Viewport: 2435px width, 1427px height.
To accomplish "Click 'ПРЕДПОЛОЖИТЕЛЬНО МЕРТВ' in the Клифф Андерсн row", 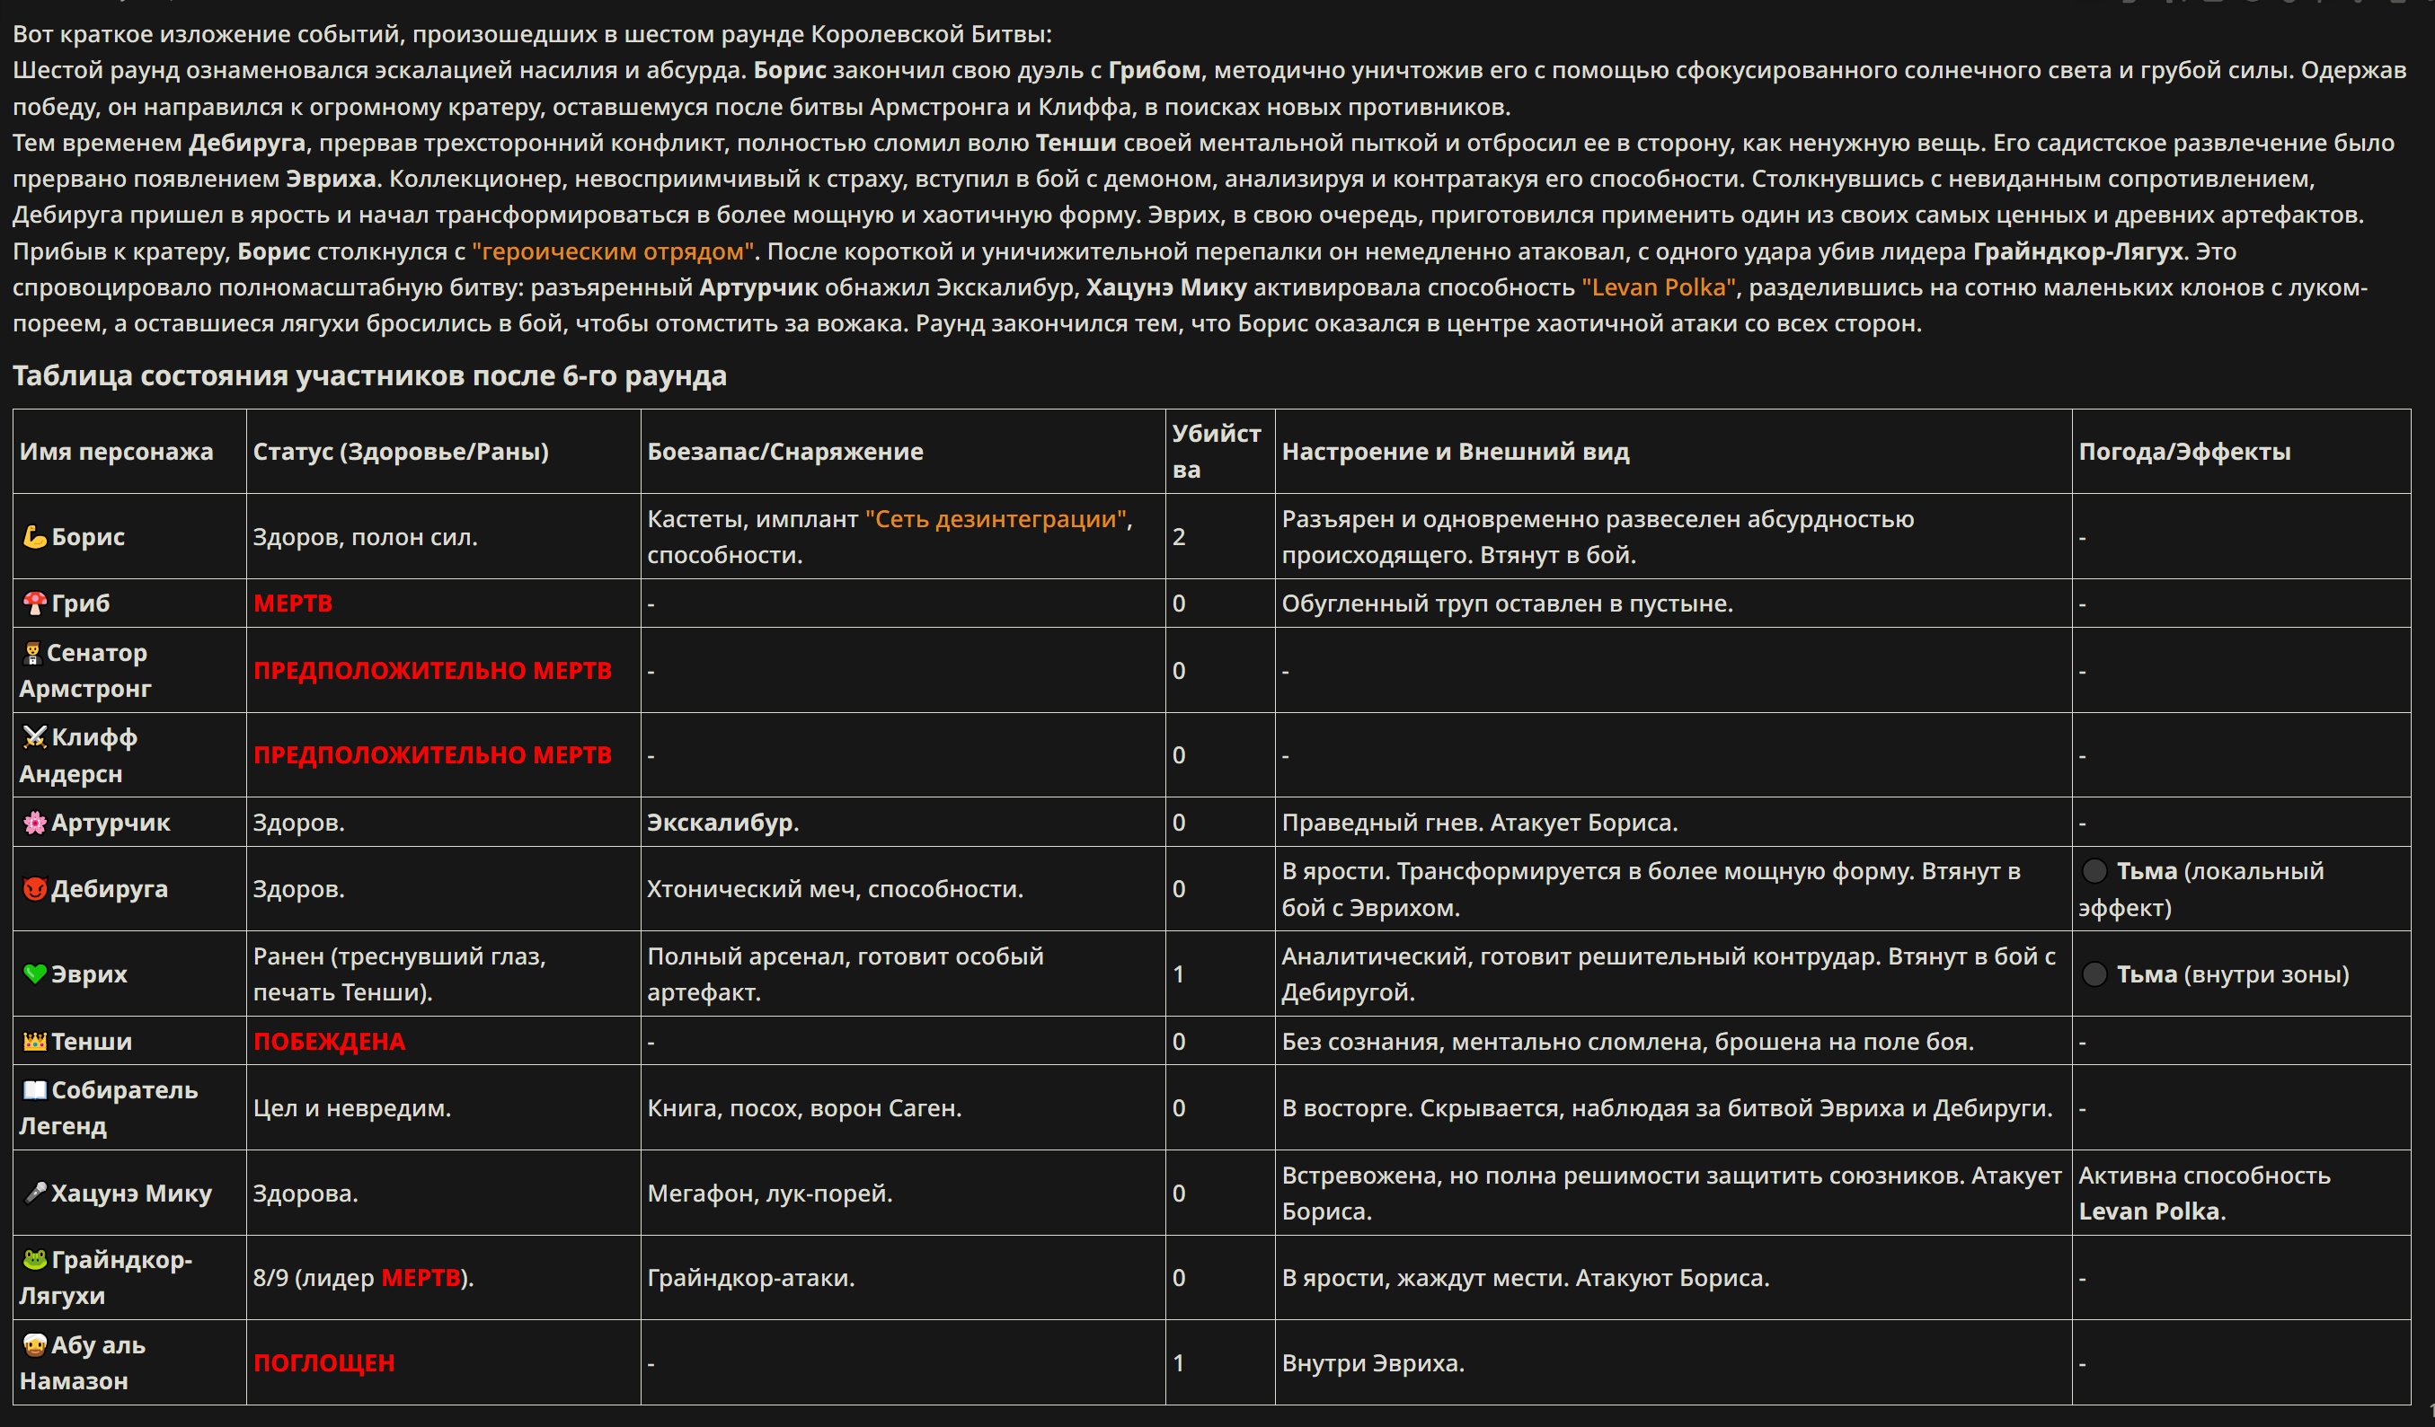I will pyautogui.click(x=432, y=755).
